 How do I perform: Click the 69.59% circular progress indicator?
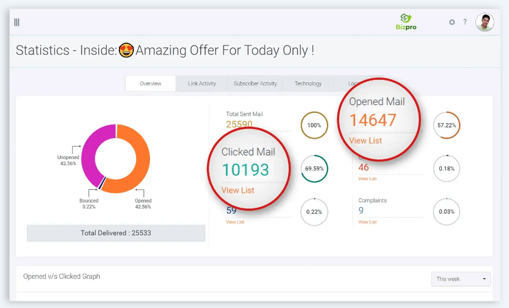tap(315, 169)
